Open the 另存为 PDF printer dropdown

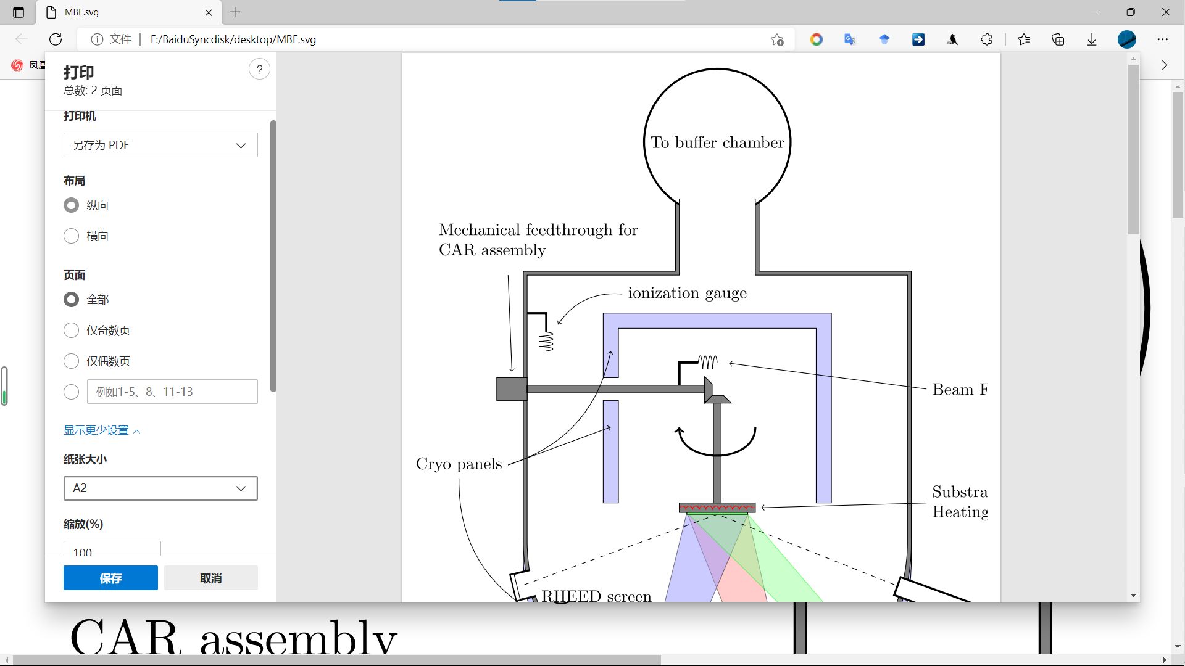160,146
